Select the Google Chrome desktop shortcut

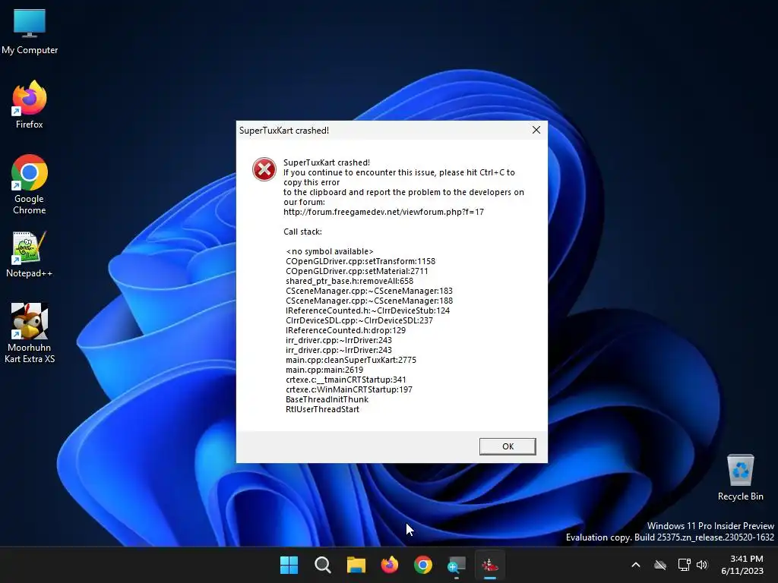(x=30, y=184)
